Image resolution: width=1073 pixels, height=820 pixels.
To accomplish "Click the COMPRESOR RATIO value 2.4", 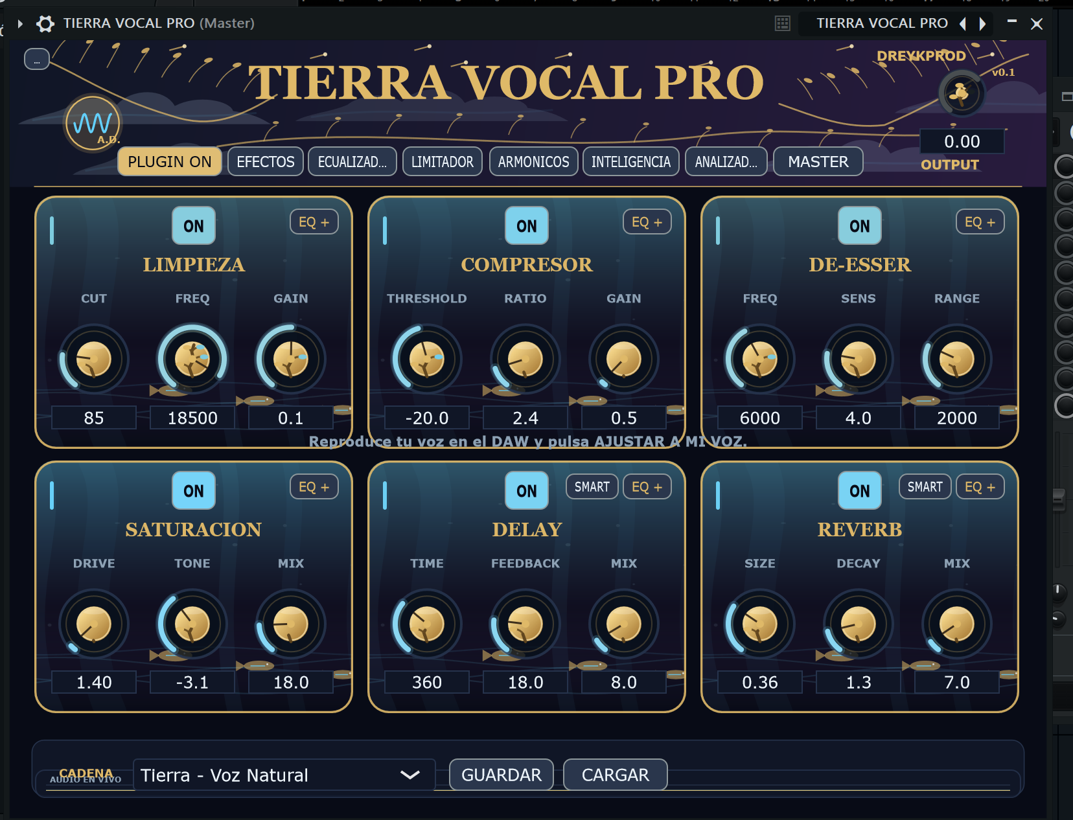I will (525, 418).
